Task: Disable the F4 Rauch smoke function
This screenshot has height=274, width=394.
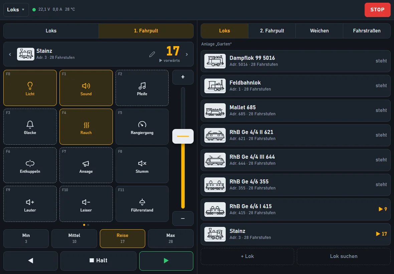Action: point(86,127)
